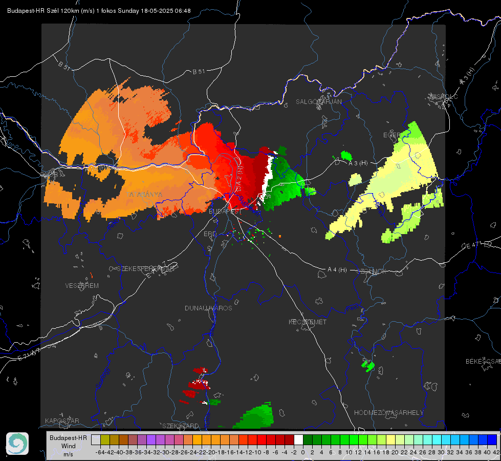Click the DUNAUJVAROS city label

coord(208,308)
